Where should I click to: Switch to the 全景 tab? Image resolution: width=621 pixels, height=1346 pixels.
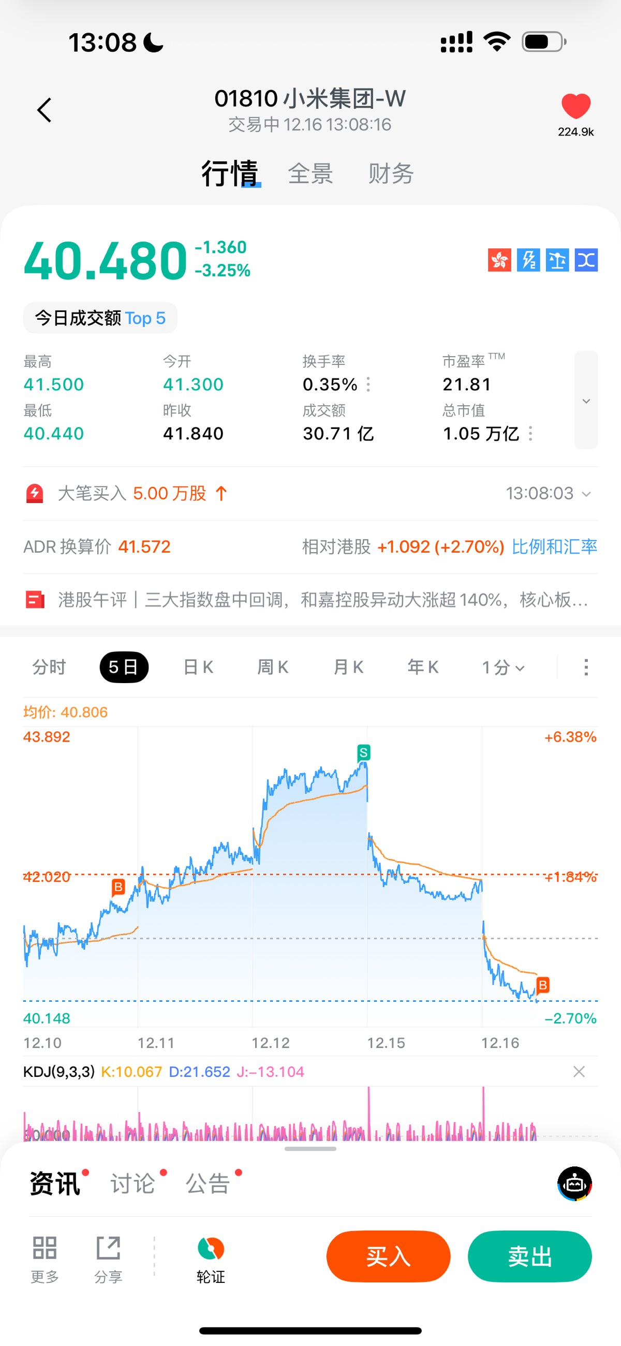(x=310, y=173)
